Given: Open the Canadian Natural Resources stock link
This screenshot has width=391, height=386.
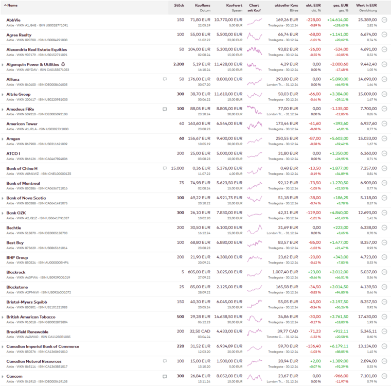Looking at the screenshot, I should tap(34, 361).
